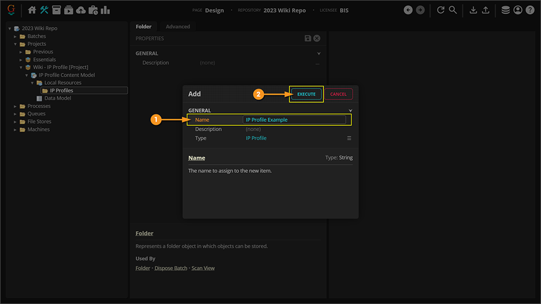
Task: Open the Design tools icon
Action: [x=44, y=10]
